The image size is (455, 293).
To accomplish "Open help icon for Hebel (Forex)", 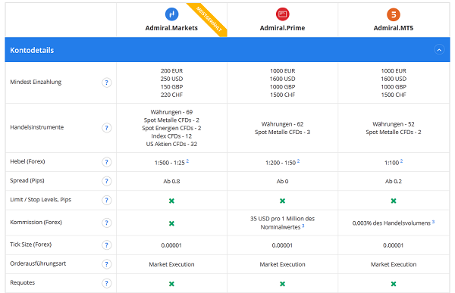I will [x=106, y=162].
